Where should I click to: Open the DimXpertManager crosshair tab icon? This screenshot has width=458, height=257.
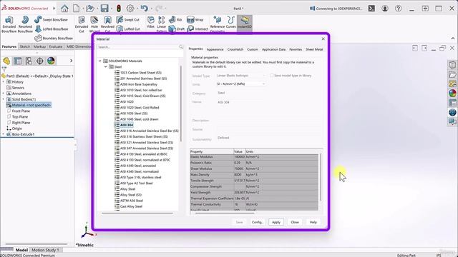pos(40,61)
